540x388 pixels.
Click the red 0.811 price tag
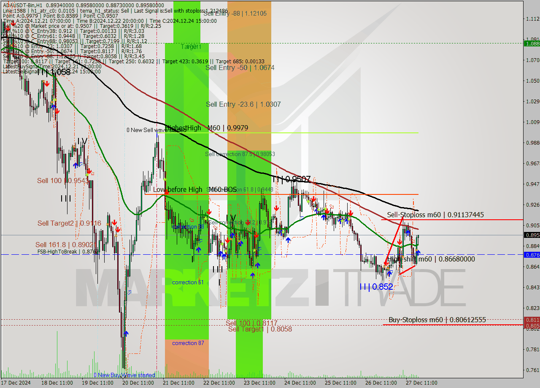click(532, 320)
